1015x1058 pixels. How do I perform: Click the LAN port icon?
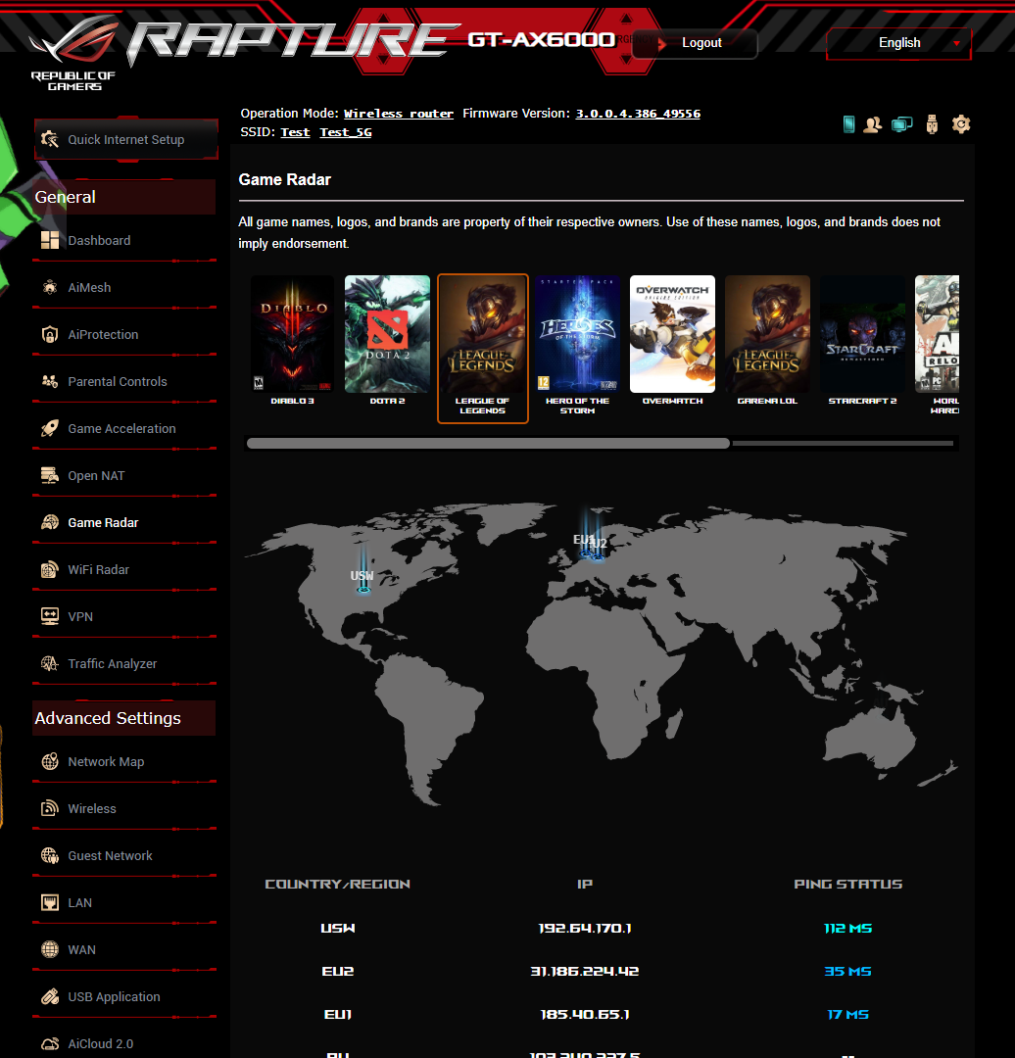click(x=50, y=903)
